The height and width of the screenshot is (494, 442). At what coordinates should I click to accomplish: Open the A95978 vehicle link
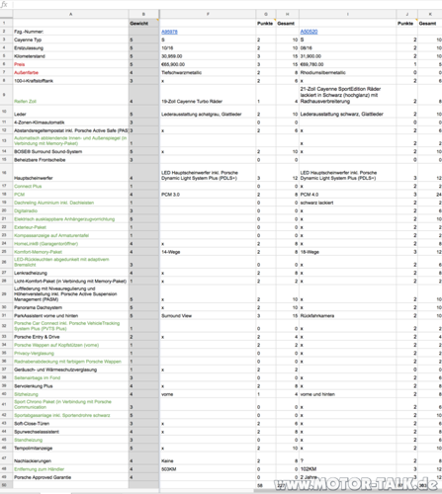(x=169, y=32)
